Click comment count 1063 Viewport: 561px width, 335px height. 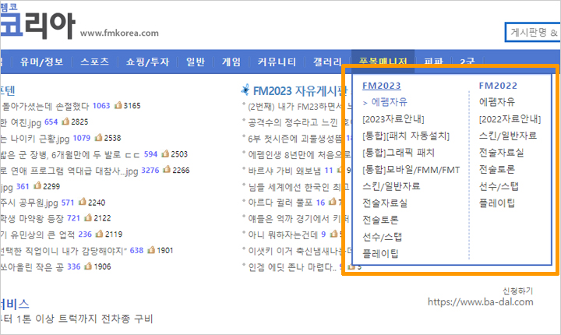(x=101, y=106)
